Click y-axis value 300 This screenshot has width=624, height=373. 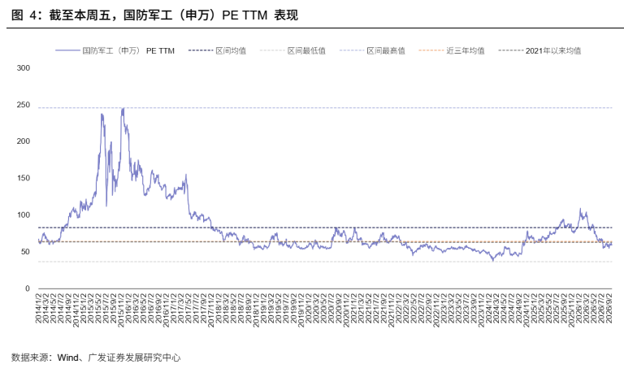point(23,68)
